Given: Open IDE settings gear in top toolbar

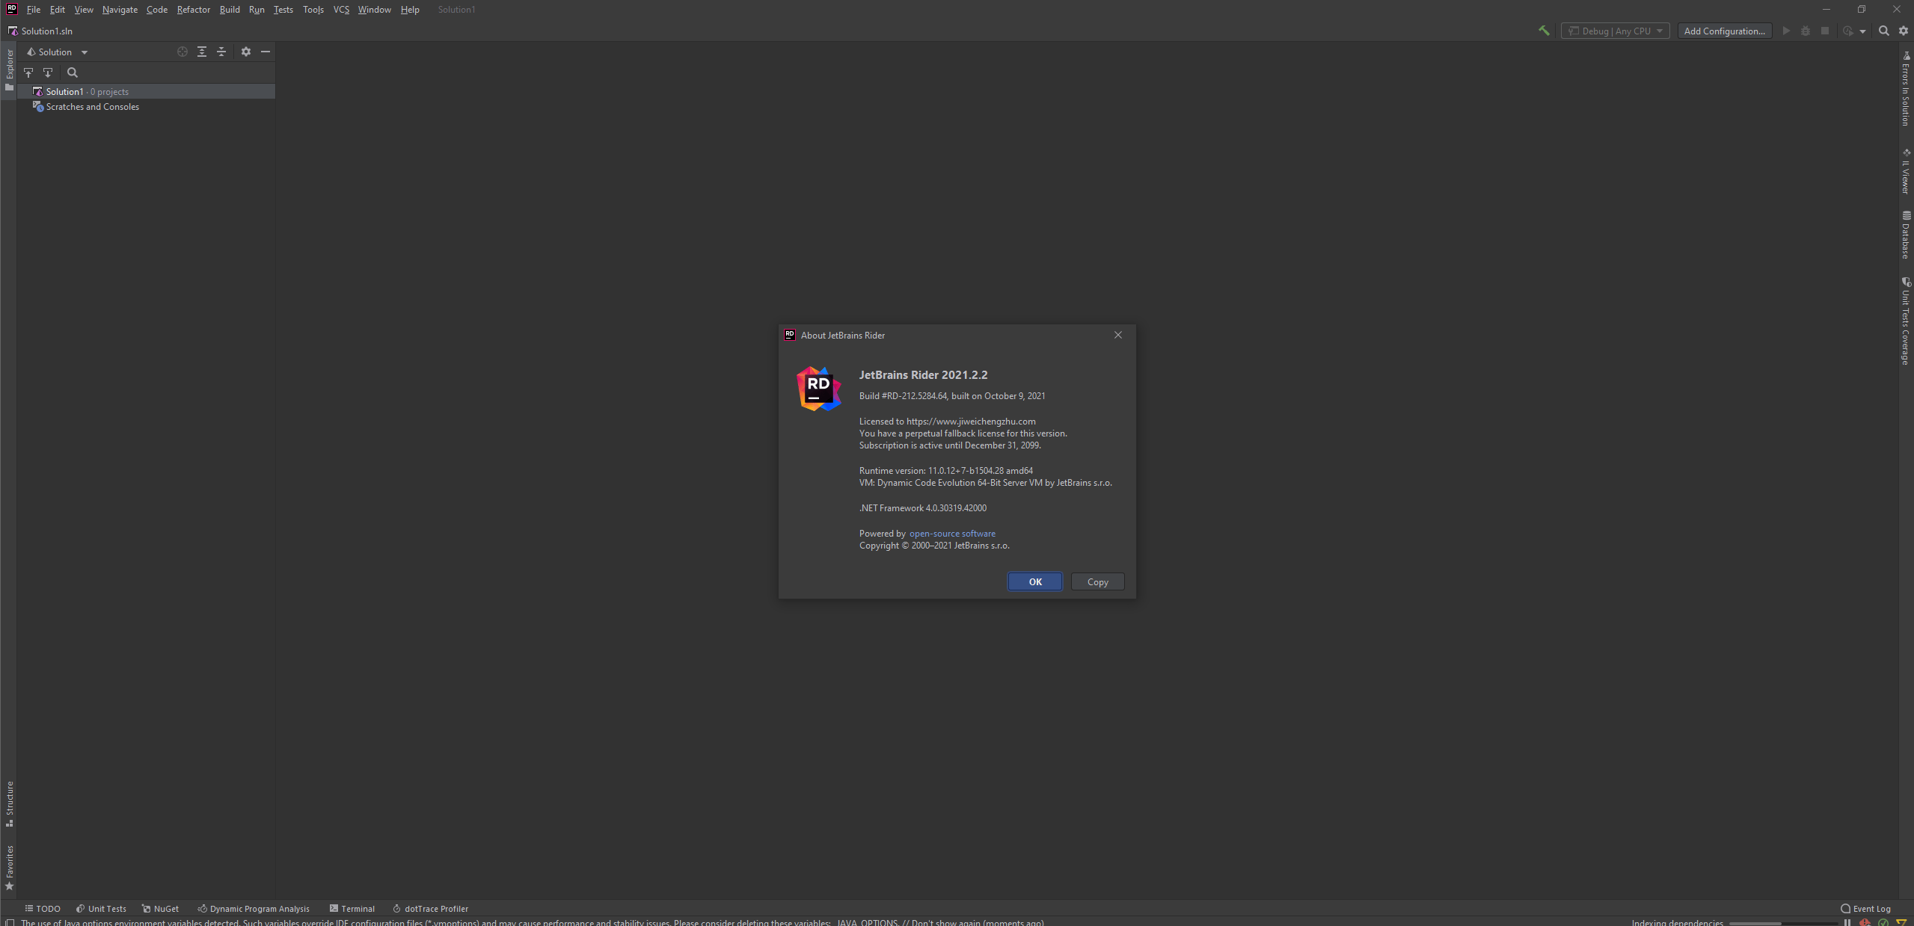Looking at the screenshot, I should [1904, 31].
